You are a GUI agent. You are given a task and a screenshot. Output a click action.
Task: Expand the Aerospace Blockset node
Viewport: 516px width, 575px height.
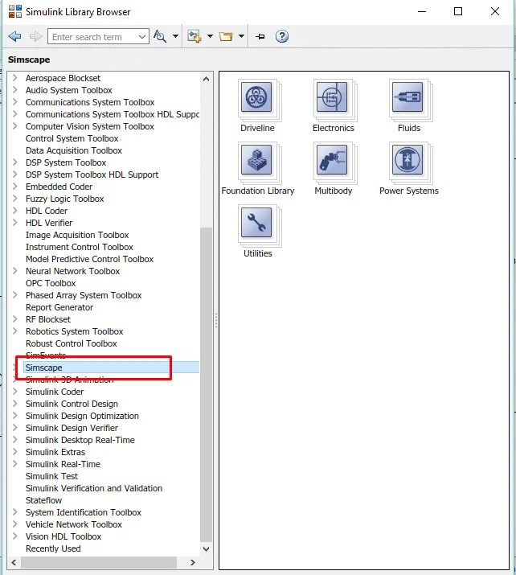(x=15, y=78)
